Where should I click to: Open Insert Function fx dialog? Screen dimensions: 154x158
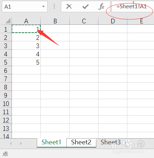pos(101,6)
